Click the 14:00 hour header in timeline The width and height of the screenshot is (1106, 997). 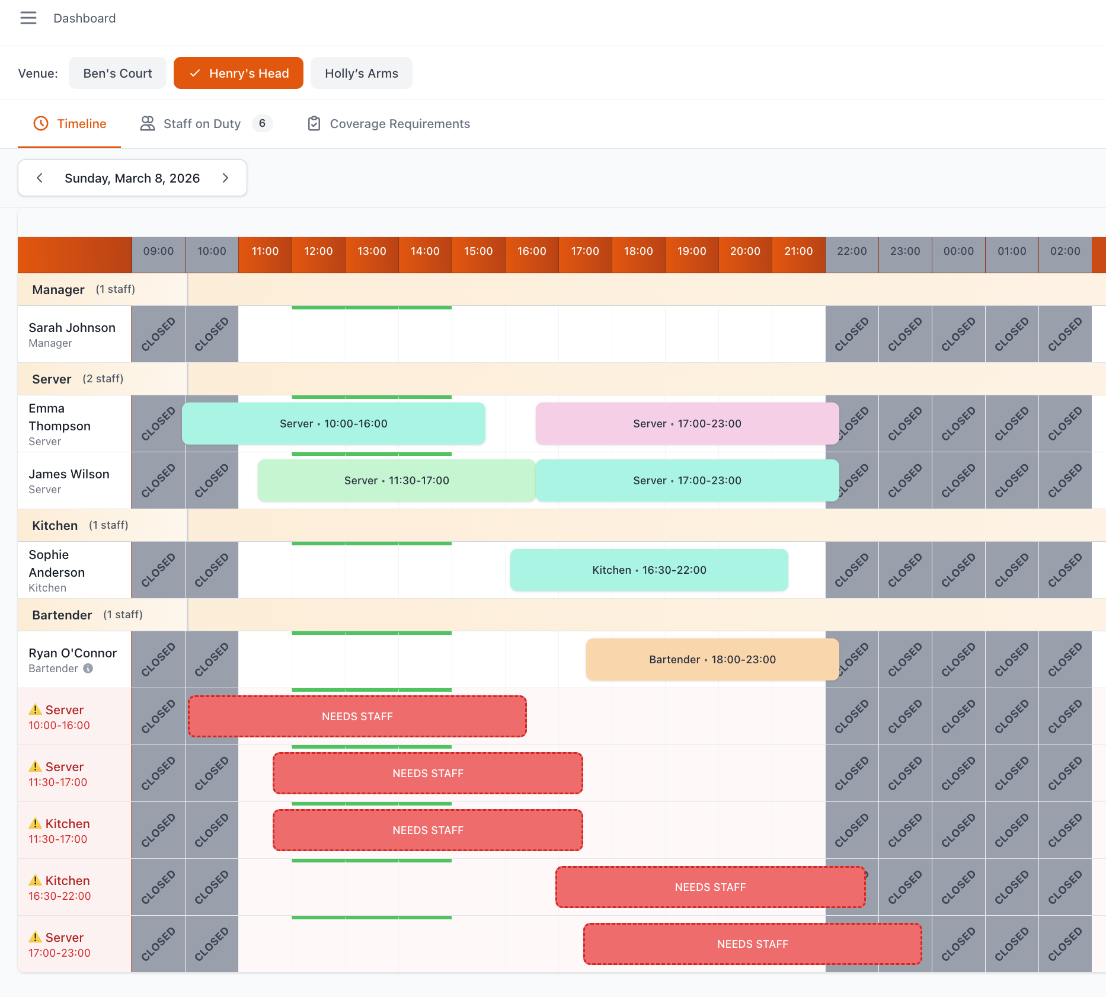coord(425,251)
